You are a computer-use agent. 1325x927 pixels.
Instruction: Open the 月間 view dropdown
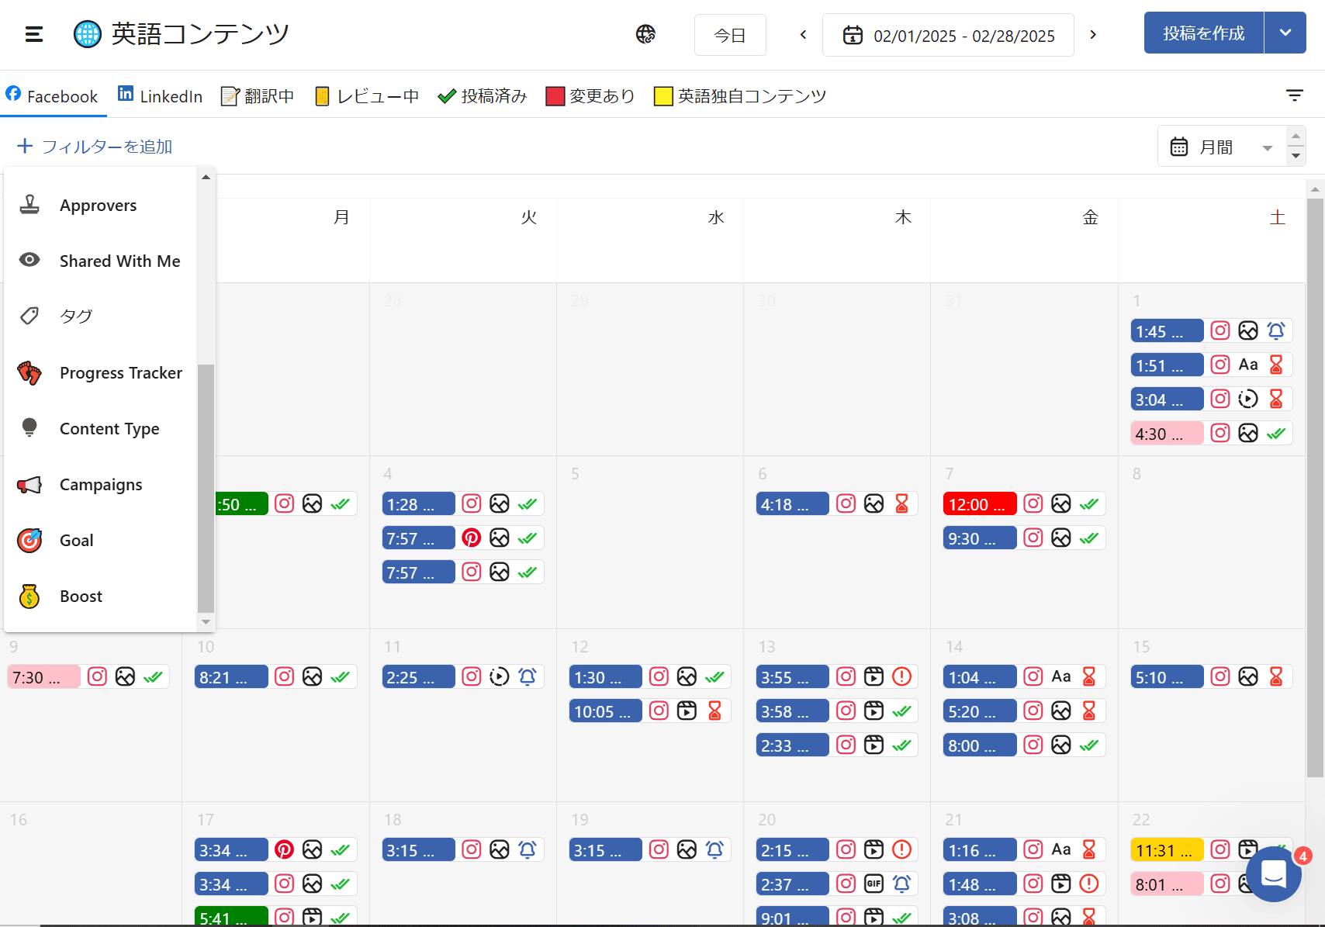click(x=1222, y=147)
